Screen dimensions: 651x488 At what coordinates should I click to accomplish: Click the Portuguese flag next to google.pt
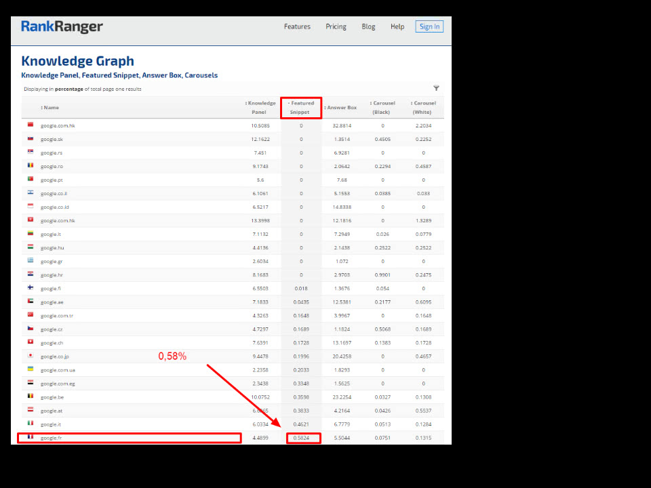[x=31, y=179]
